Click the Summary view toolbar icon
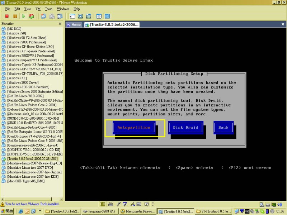The image size is (287, 215). tap(99, 16)
